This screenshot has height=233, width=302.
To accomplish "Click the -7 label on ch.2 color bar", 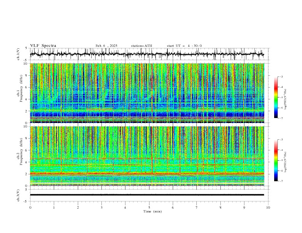I will (281, 181).
